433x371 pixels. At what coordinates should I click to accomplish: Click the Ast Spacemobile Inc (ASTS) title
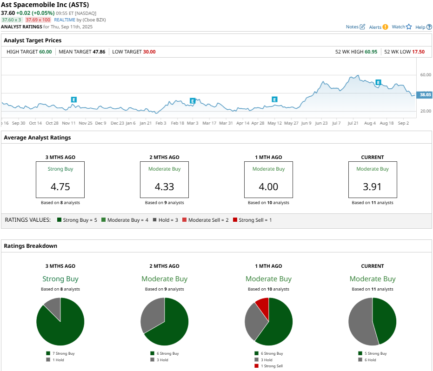coord(45,5)
